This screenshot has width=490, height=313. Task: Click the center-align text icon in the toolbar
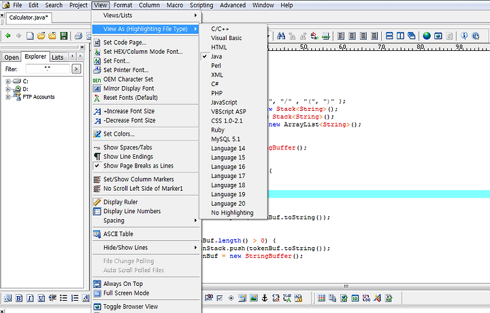click(352, 36)
